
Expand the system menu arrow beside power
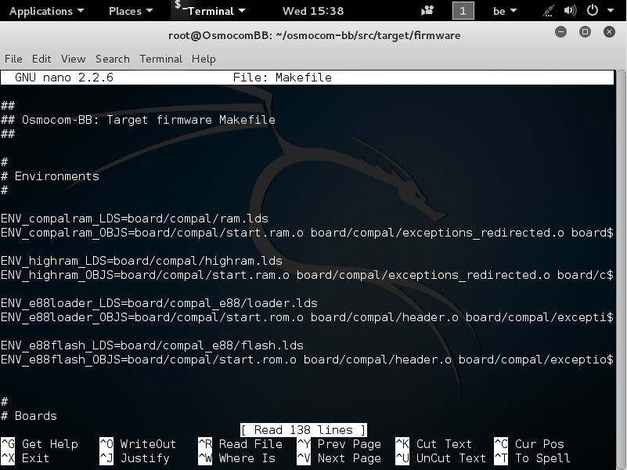(x=611, y=11)
